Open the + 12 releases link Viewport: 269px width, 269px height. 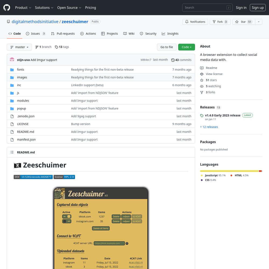point(209,127)
